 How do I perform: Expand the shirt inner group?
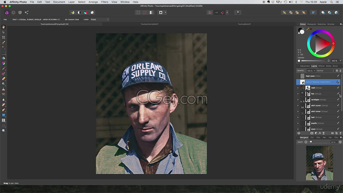(298, 112)
